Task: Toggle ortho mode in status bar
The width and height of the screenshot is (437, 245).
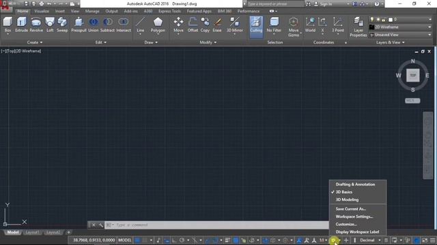Action: (x=175, y=240)
